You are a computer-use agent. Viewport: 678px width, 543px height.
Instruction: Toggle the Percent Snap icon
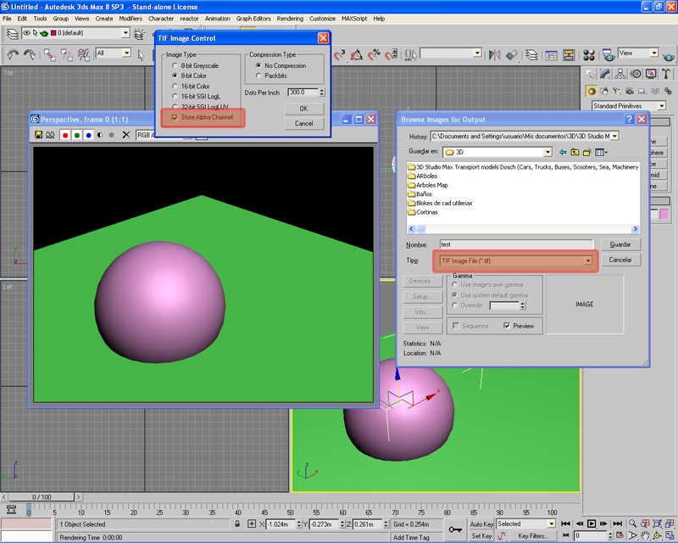tap(374, 55)
